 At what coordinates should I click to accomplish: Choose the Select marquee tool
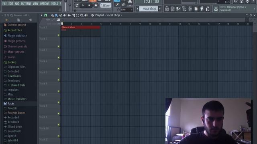[x=78, y=15]
